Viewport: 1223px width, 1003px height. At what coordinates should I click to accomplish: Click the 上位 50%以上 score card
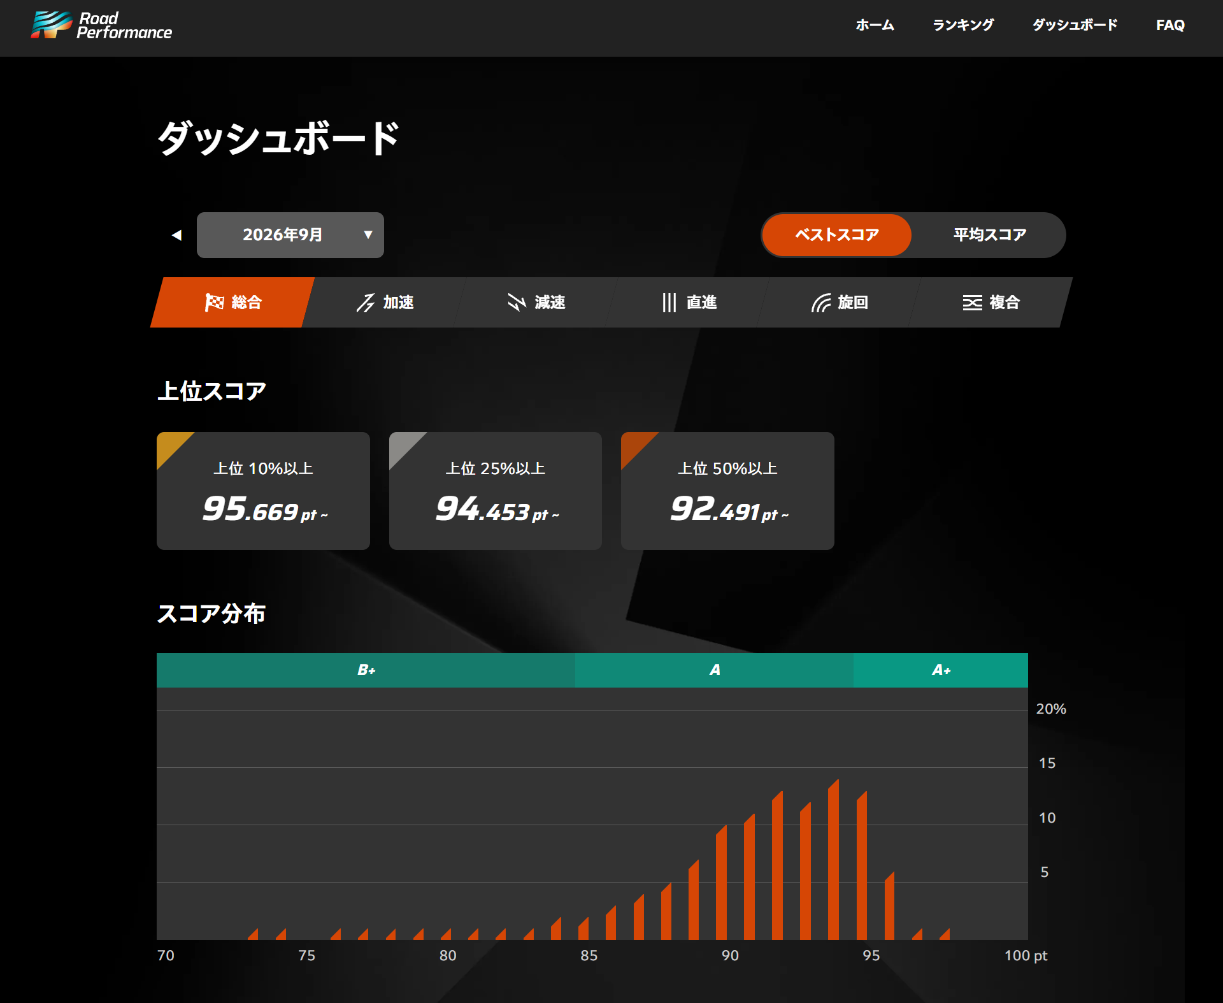pos(727,491)
